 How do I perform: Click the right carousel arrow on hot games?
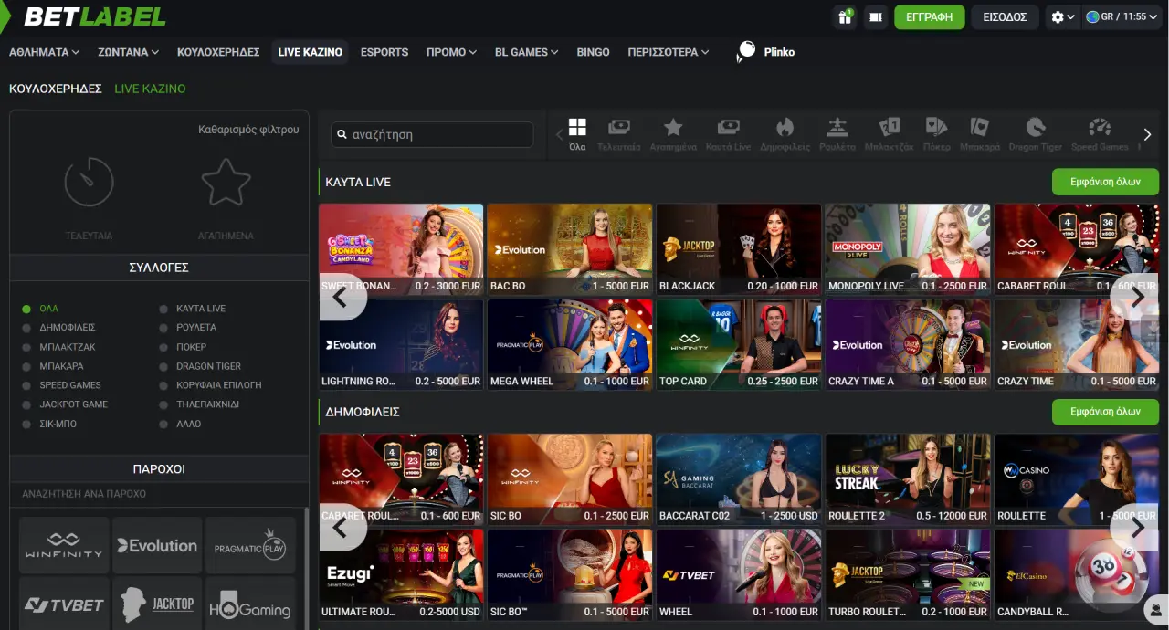1138,297
